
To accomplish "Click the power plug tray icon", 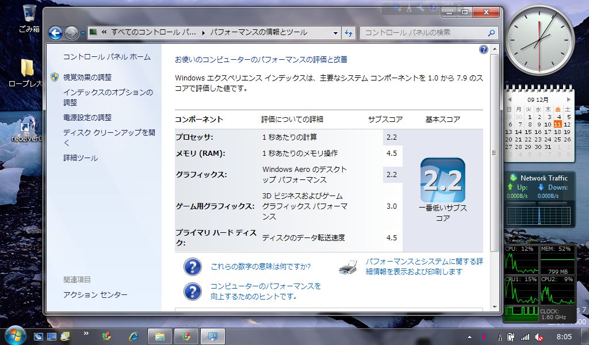I will [511, 337].
